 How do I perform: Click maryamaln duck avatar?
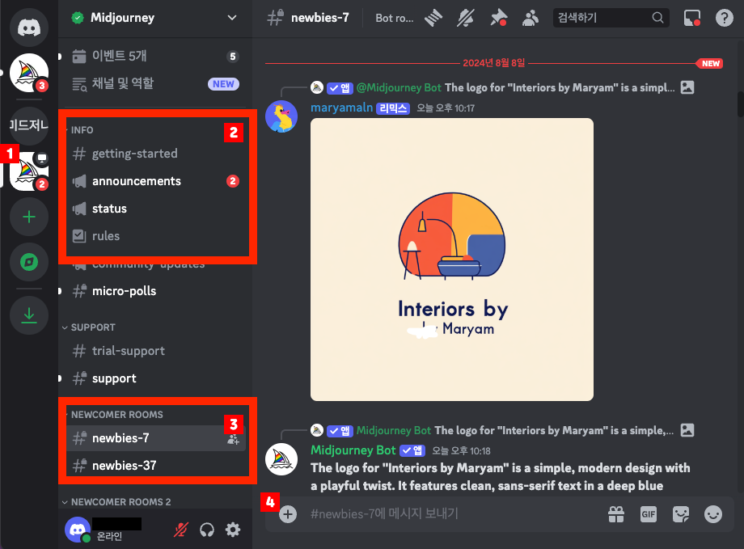point(281,116)
